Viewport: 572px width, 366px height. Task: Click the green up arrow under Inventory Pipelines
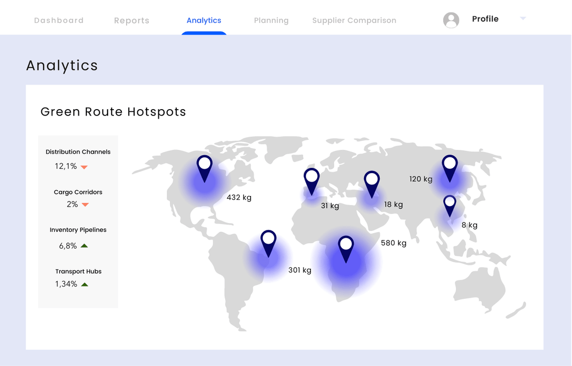(x=84, y=245)
